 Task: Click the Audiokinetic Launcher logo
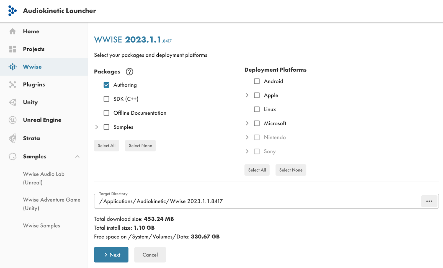click(x=12, y=10)
